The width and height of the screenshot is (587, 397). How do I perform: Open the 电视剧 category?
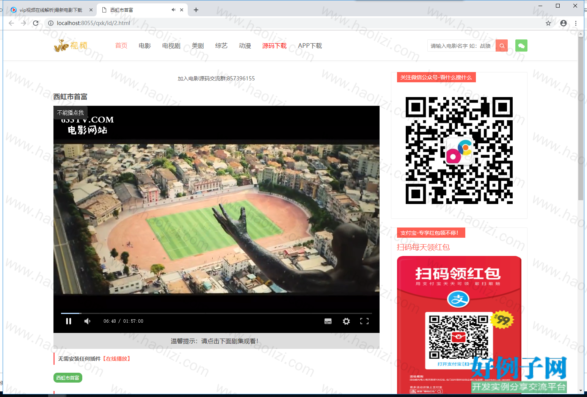click(171, 46)
